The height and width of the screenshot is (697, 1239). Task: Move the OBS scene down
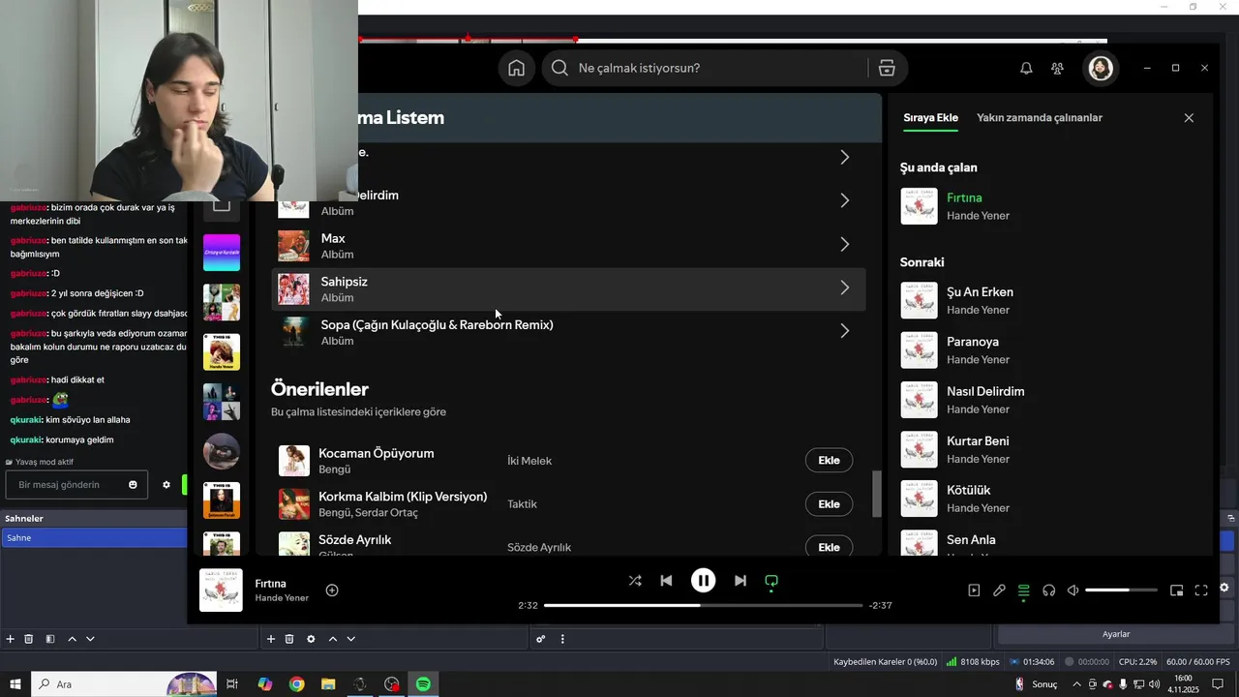[x=90, y=639]
